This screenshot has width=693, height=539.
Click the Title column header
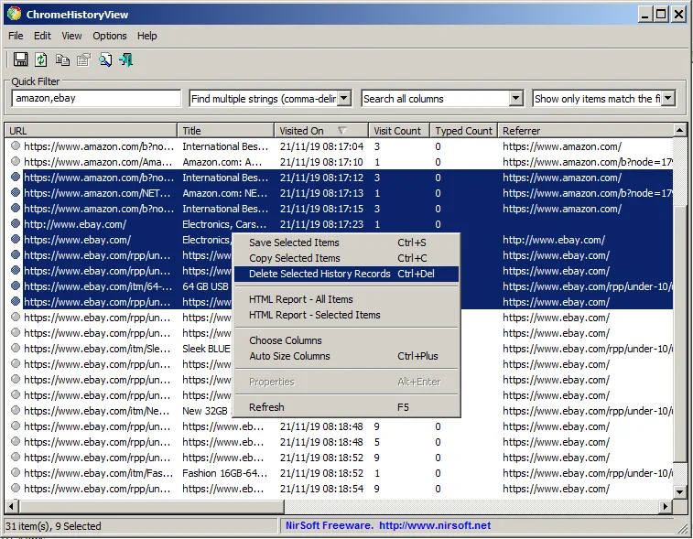pyautogui.click(x=226, y=131)
